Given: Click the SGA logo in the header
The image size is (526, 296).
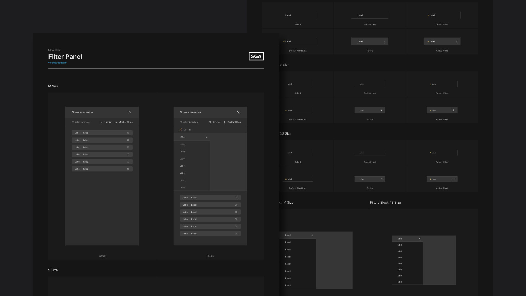Looking at the screenshot, I should [x=256, y=56].
